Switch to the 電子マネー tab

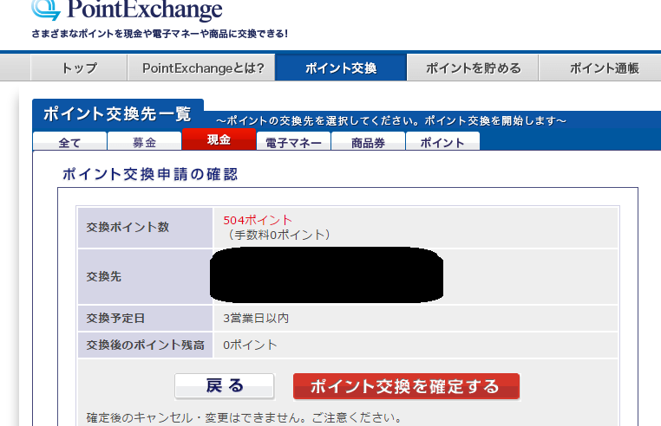[x=293, y=143]
